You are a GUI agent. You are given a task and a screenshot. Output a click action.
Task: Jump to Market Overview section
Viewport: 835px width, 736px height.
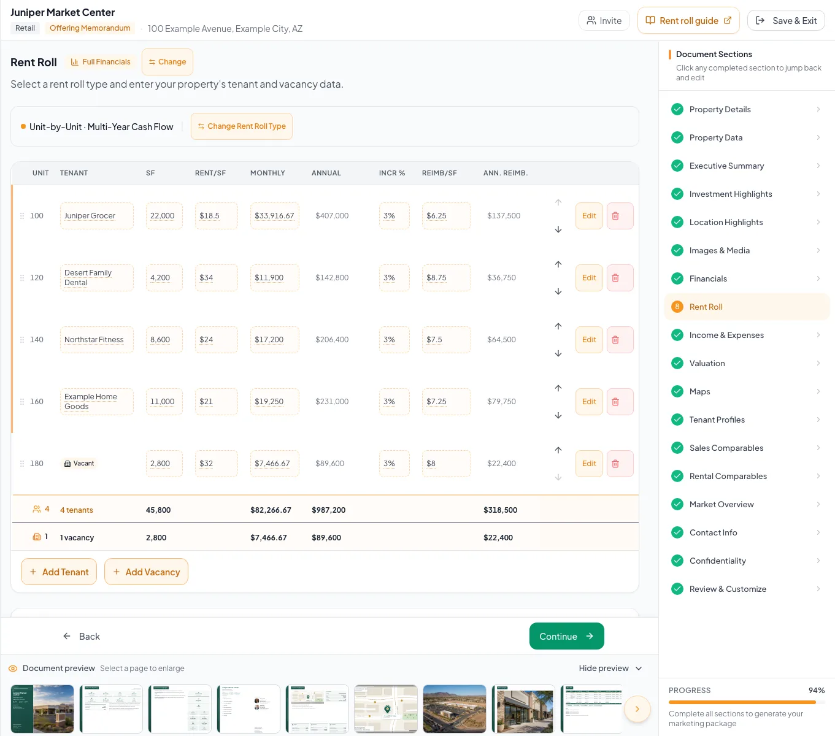[x=747, y=504]
